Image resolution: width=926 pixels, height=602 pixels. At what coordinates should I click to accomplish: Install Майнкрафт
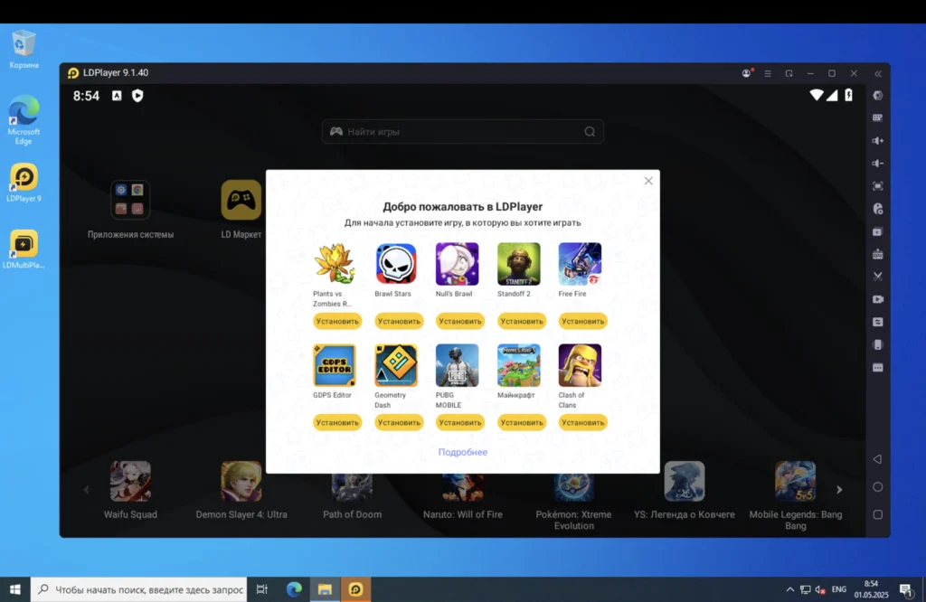point(522,423)
